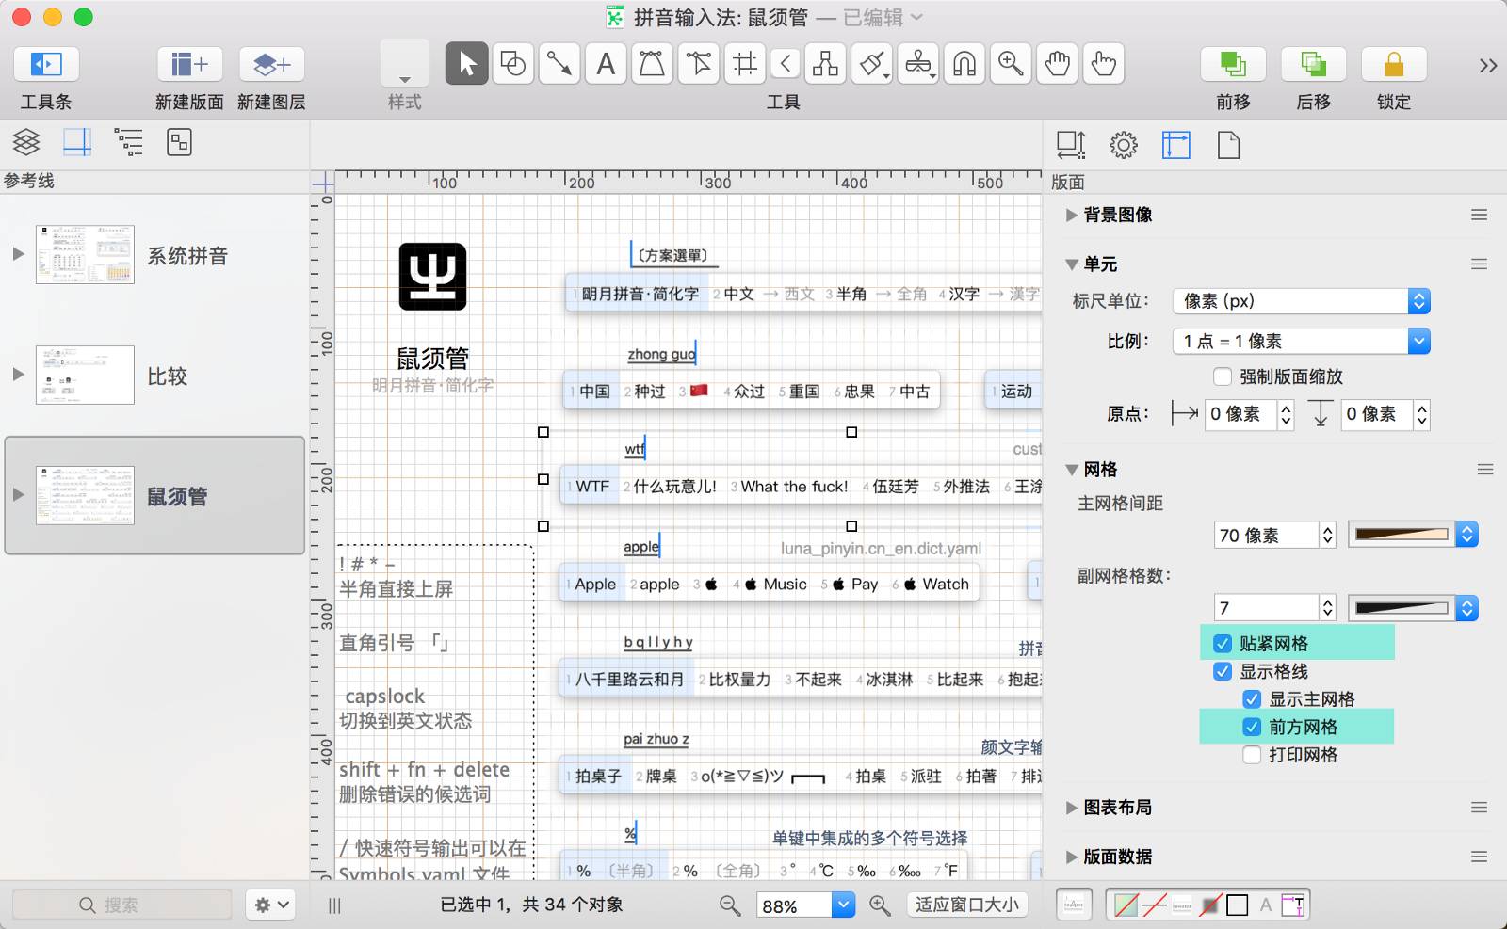The height and width of the screenshot is (929, 1507).
Task: Choose the Hand pan tool
Action: (1058, 64)
